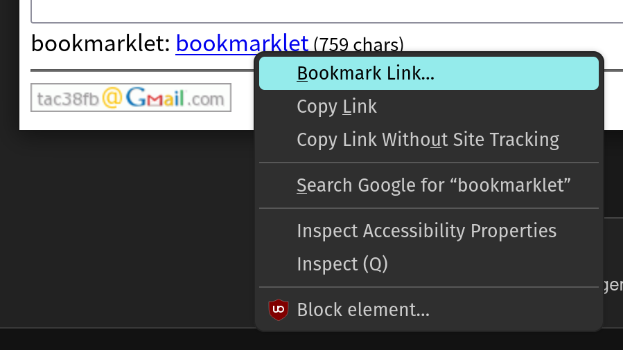
Task: Pick "Copy Link Without Site Tracking"
Action: pos(428,140)
